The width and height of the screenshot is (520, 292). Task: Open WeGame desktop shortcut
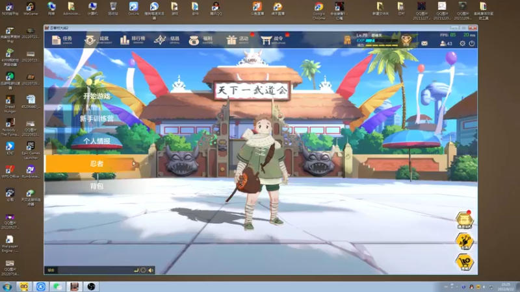[x=30, y=8]
